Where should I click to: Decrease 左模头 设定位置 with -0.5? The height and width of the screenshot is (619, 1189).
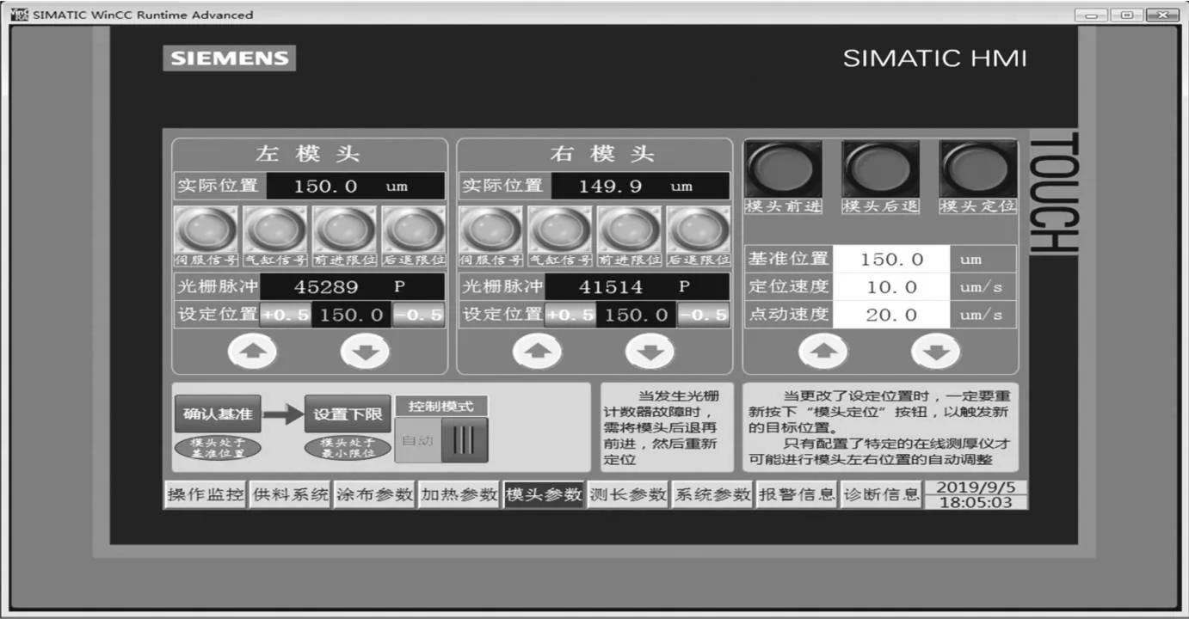click(x=419, y=315)
